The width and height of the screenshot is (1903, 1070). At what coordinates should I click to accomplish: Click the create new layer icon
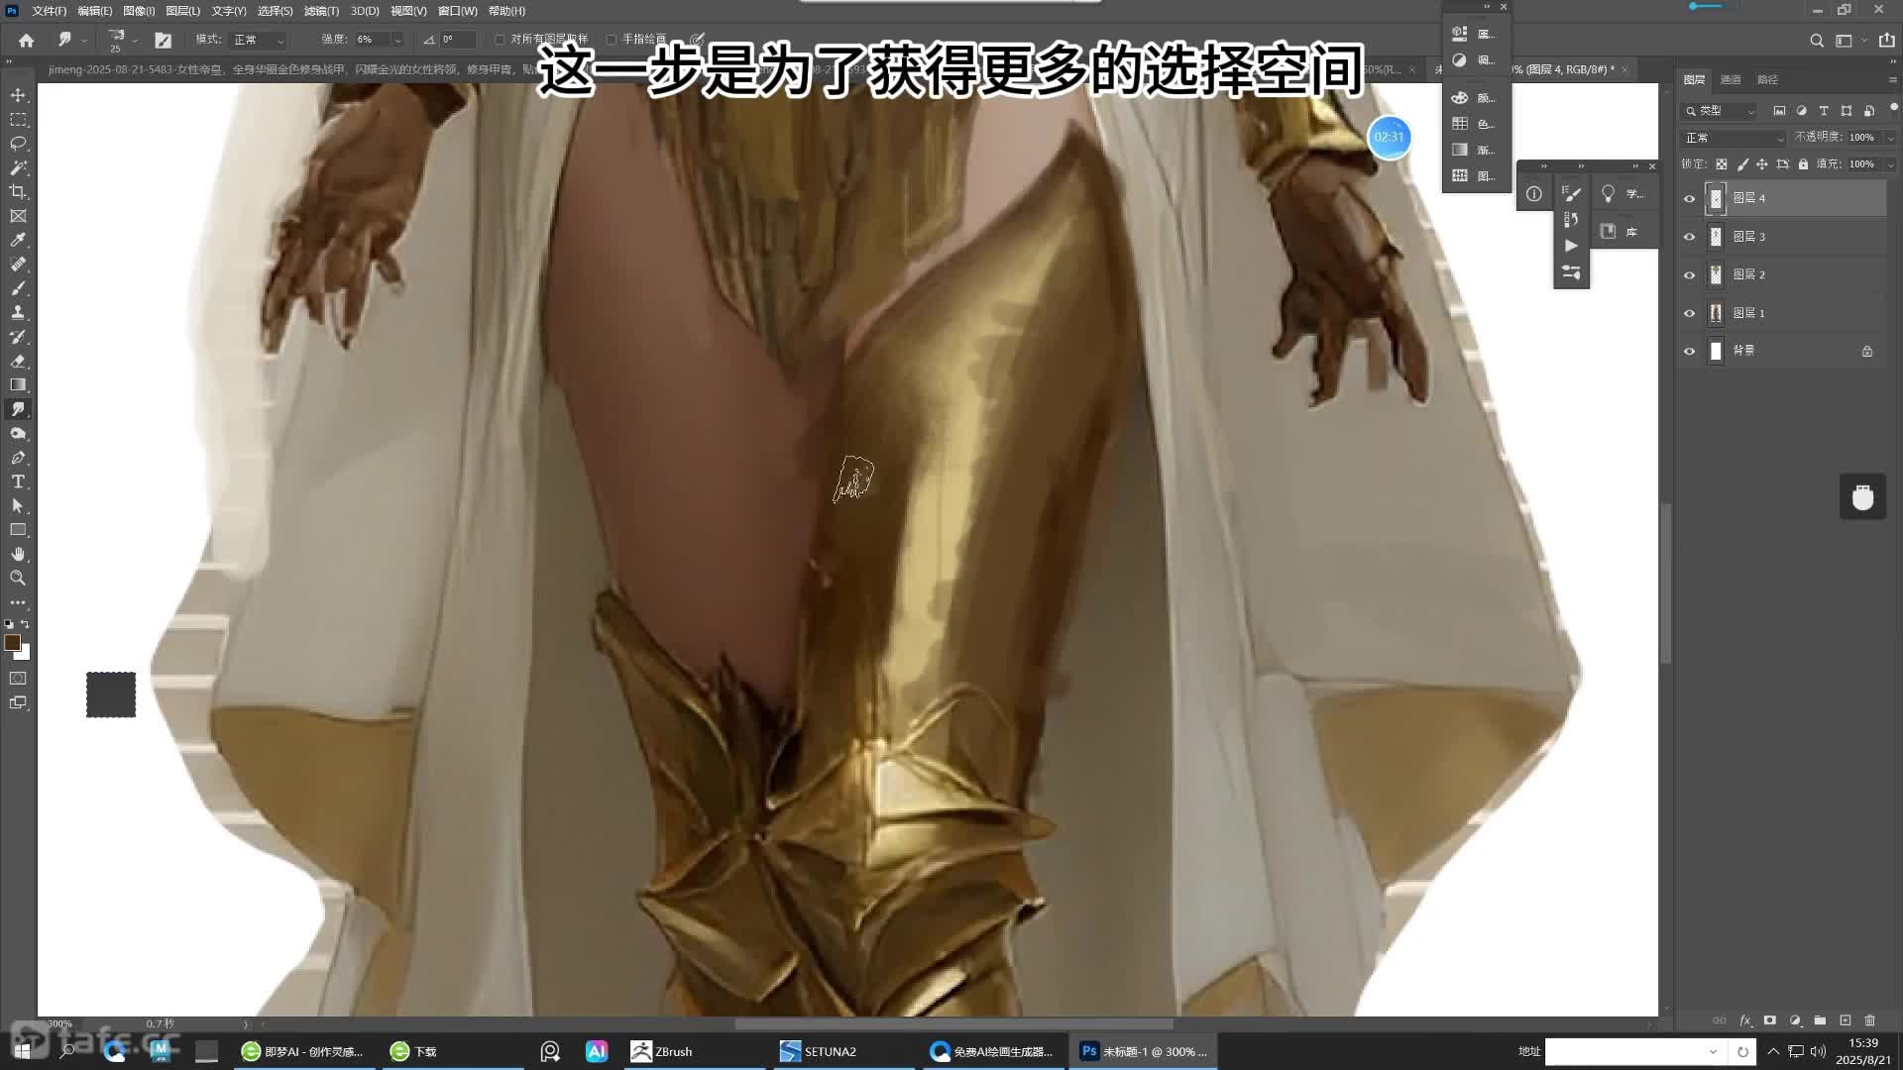click(x=1845, y=1020)
